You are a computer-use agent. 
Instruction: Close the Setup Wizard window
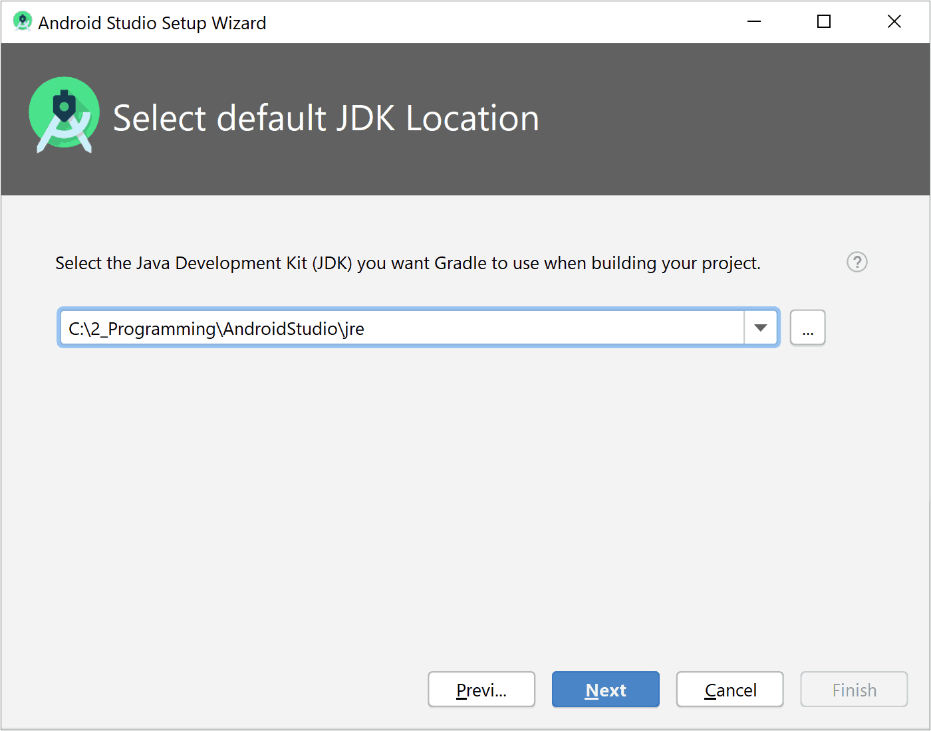(x=894, y=22)
